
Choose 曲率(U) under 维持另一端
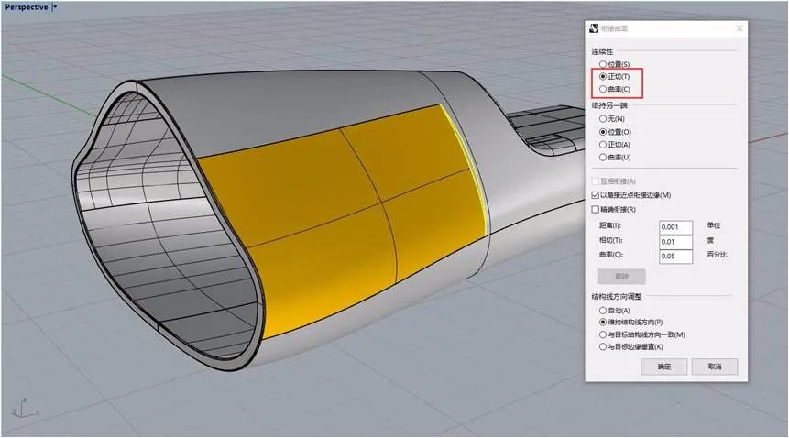602,158
